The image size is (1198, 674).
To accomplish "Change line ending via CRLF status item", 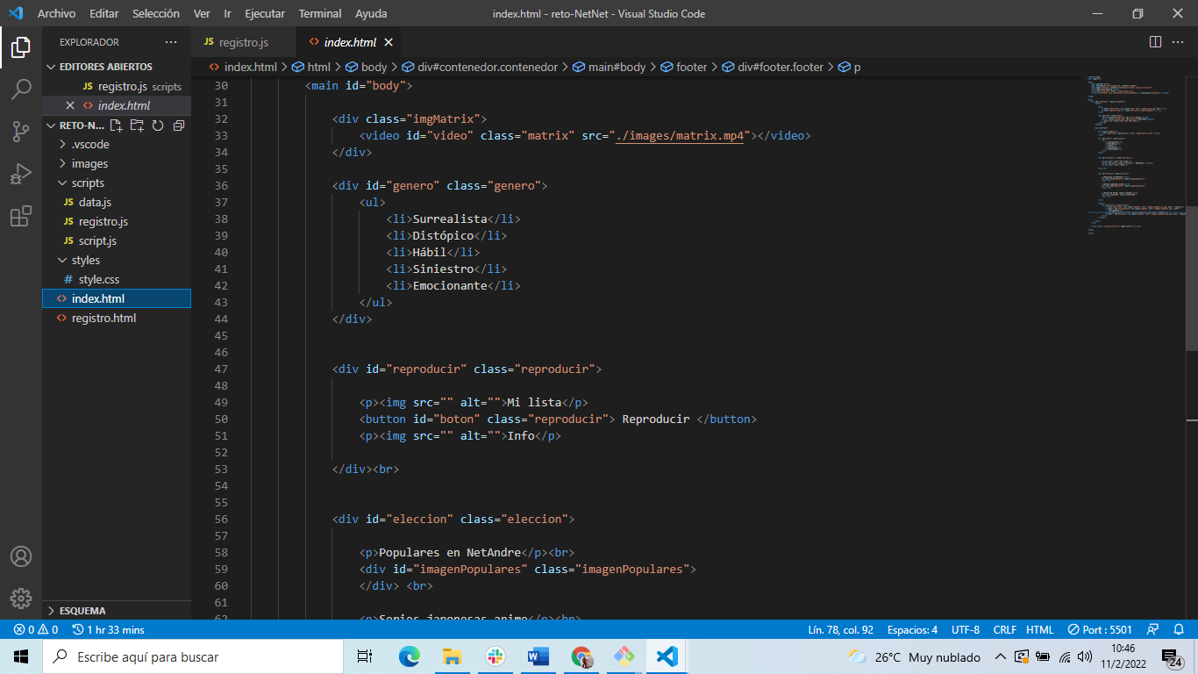I will (x=1004, y=629).
